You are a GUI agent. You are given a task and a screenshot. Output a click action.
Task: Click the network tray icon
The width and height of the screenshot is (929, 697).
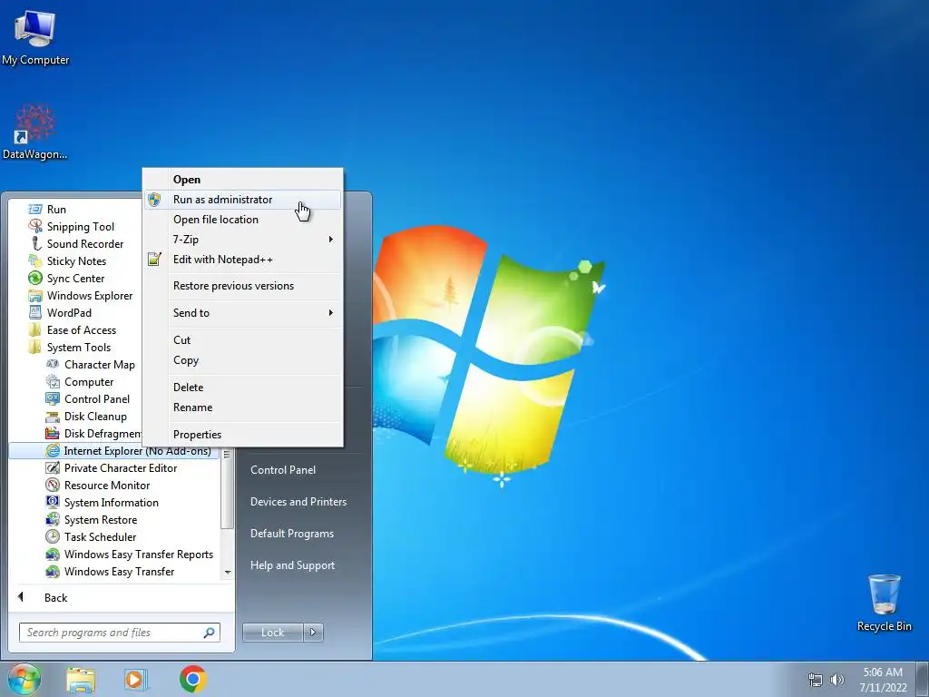point(816,680)
